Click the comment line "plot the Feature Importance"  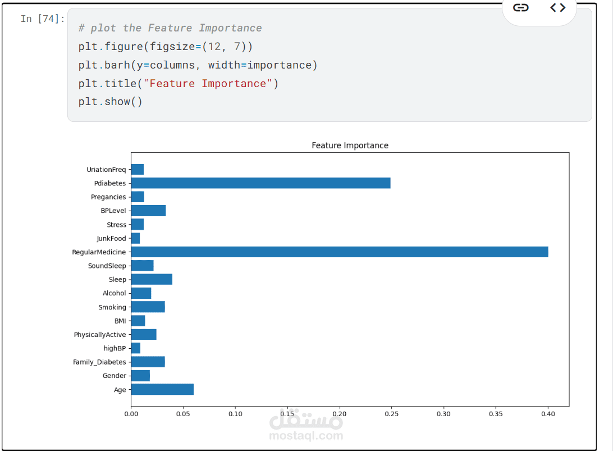coord(170,28)
